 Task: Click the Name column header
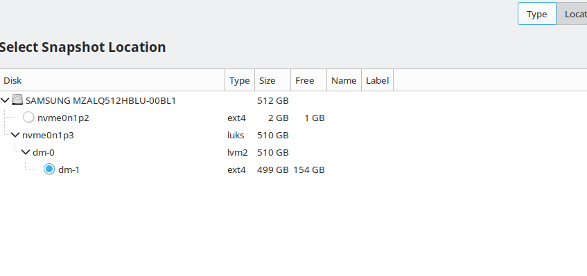click(x=344, y=80)
